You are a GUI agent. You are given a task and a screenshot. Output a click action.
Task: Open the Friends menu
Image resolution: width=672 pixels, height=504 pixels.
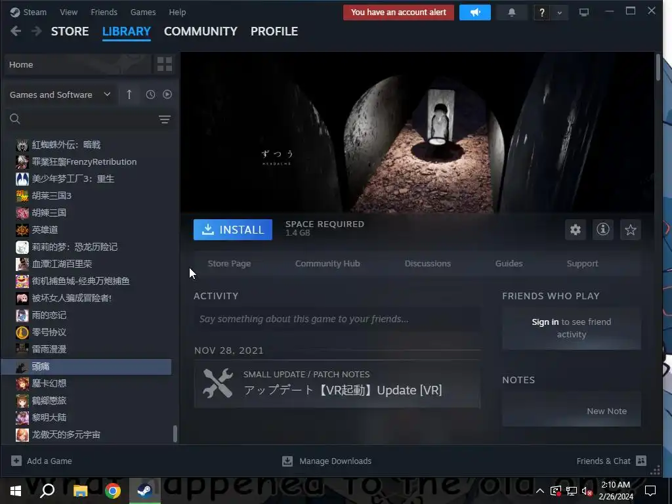[104, 12]
